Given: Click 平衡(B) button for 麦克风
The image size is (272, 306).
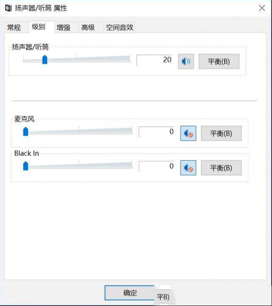Looking at the screenshot, I should [x=221, y=133].
